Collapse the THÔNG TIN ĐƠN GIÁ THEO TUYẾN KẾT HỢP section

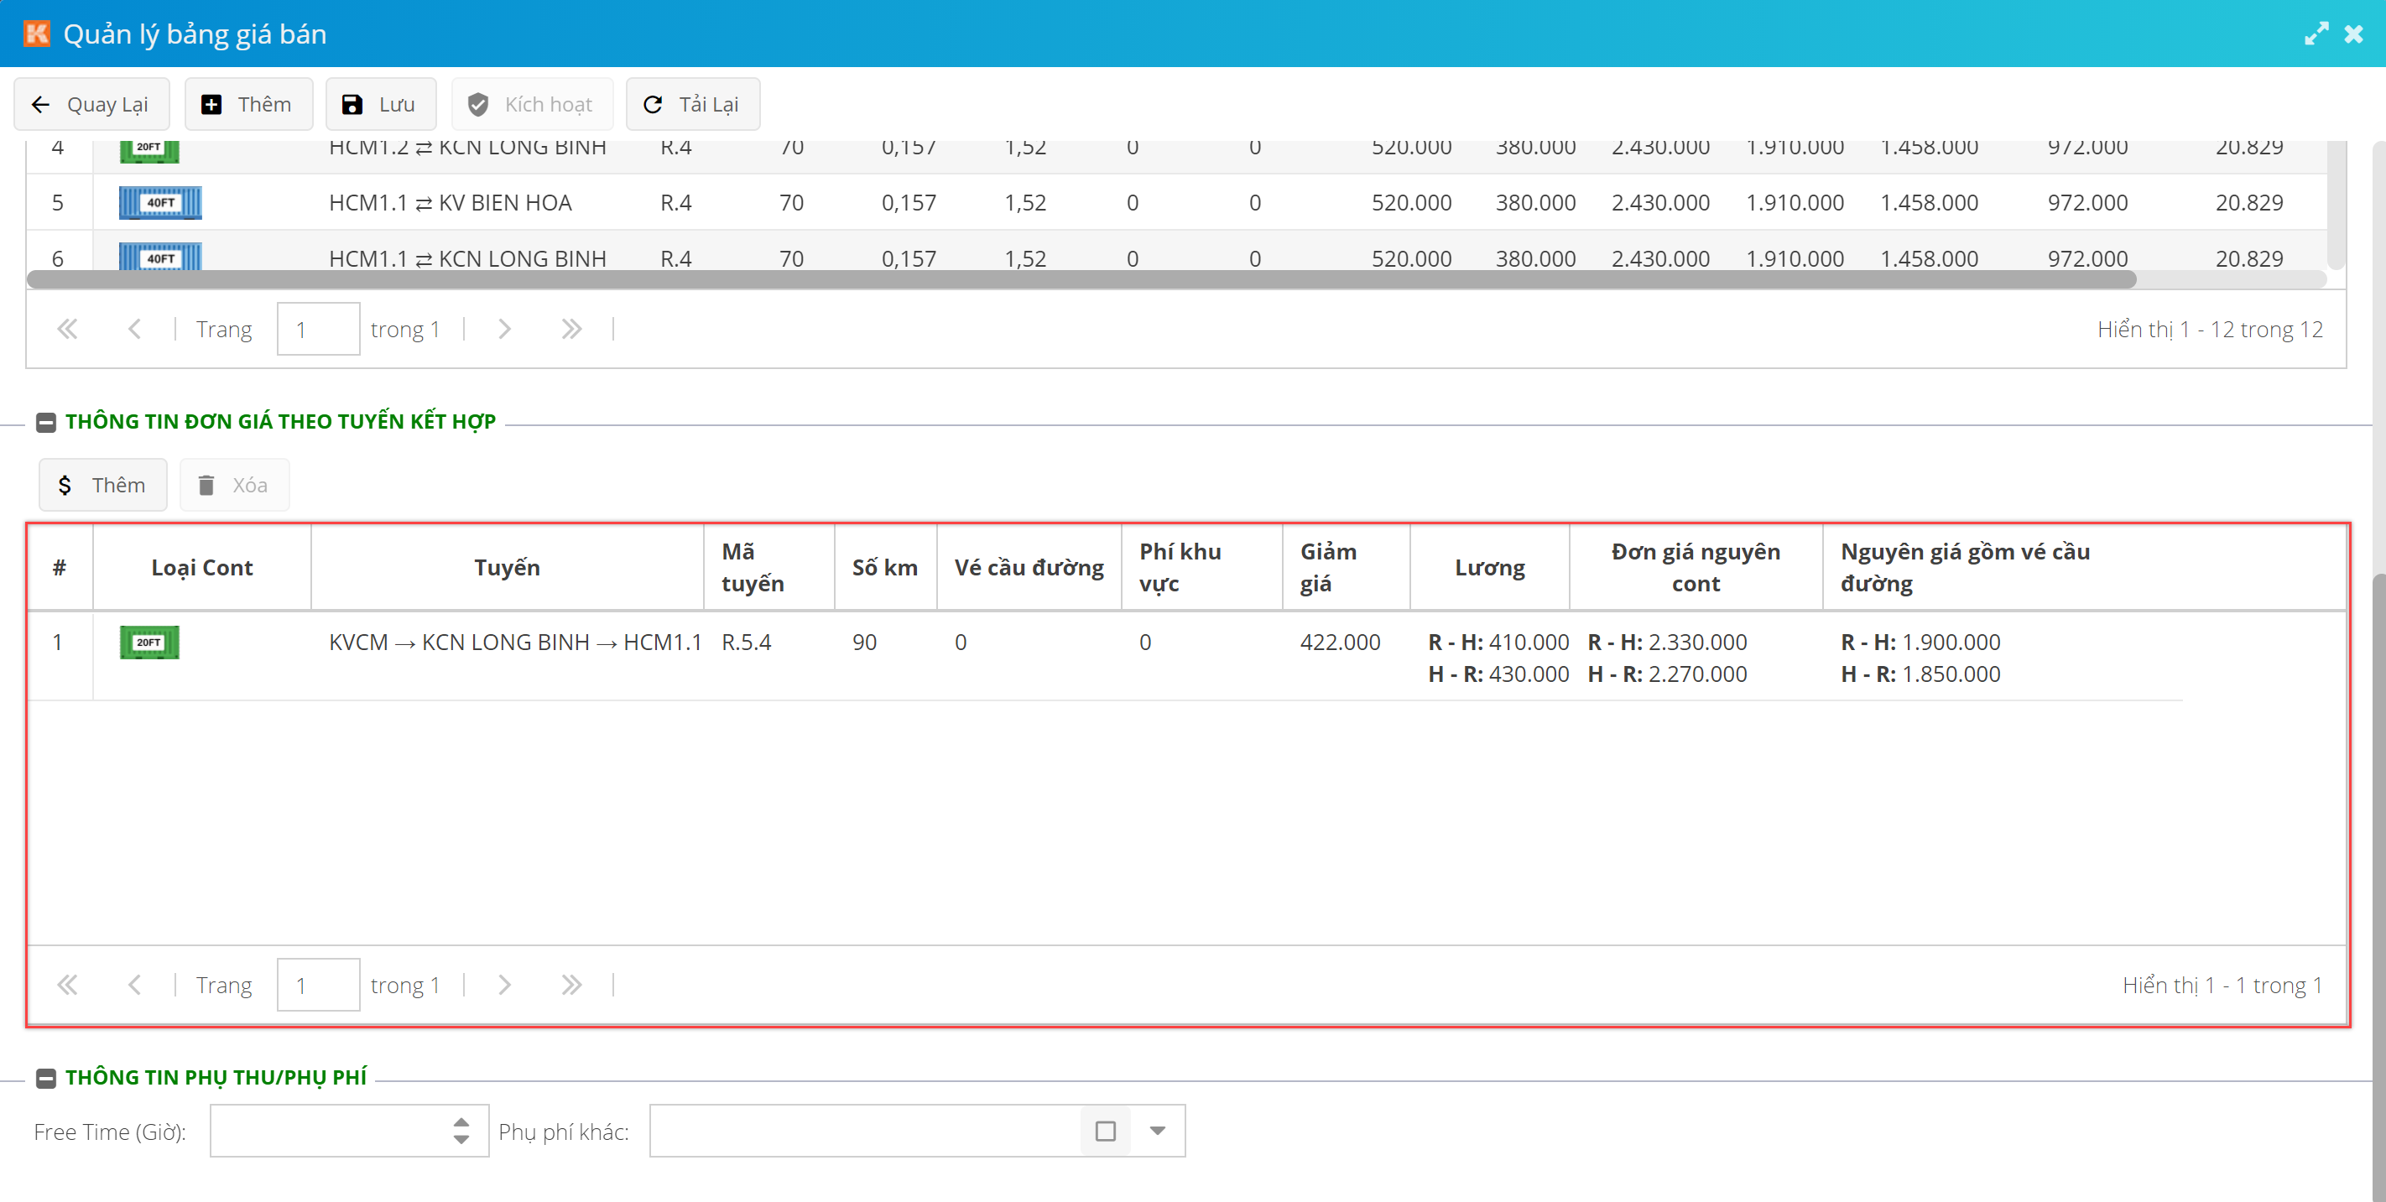(x=45, y=422)
